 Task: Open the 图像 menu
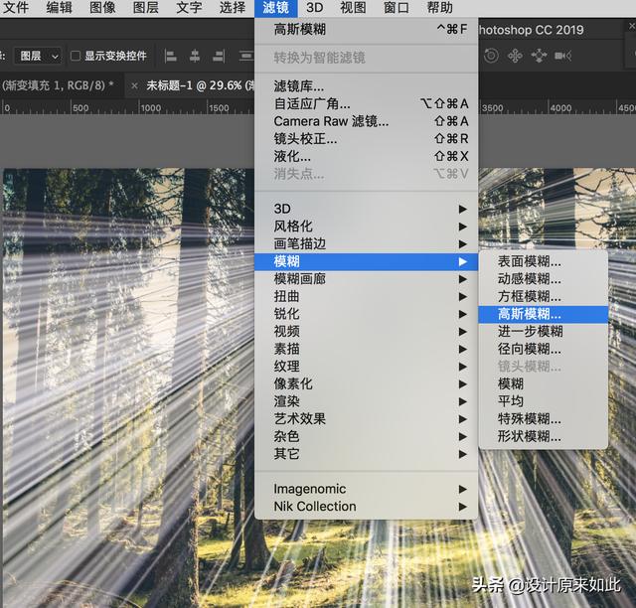[x=102, y=7]
